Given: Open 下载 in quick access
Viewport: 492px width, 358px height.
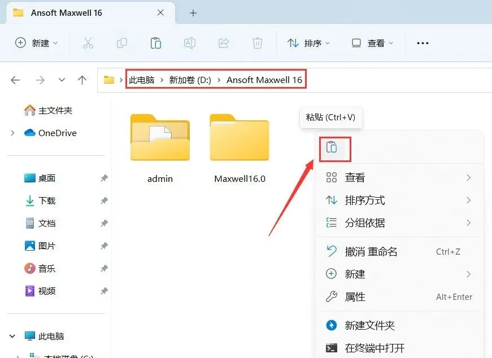Looking at the screenshot, I should pyautogui.click(x=40, y=201).
